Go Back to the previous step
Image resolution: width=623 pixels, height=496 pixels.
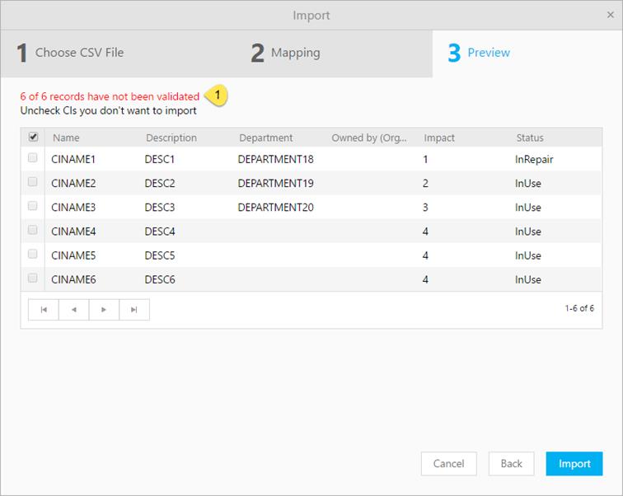[x=511, y=463]
